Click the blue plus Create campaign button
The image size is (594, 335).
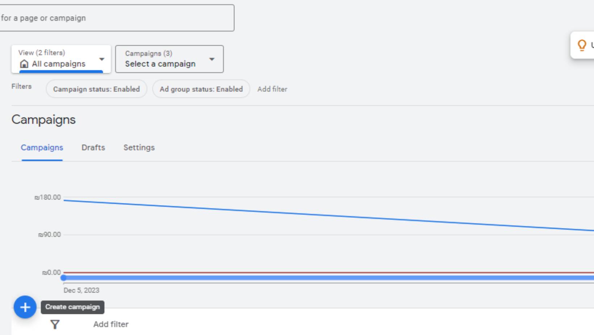click(x=25, y=307)
